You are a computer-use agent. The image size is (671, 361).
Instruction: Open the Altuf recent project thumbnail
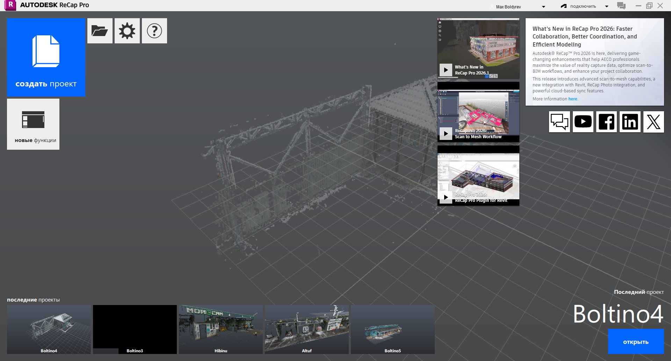307,330
